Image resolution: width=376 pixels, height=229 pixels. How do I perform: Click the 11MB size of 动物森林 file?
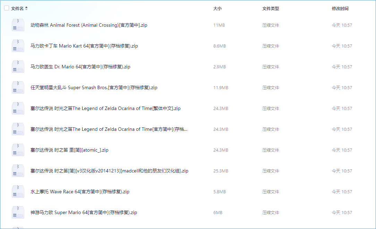point(219,25)
